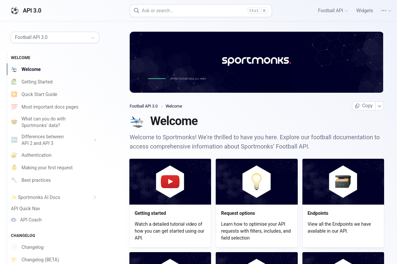397x264 pixels.
Task: Focus the Ask or search input field
Action: 200,11
